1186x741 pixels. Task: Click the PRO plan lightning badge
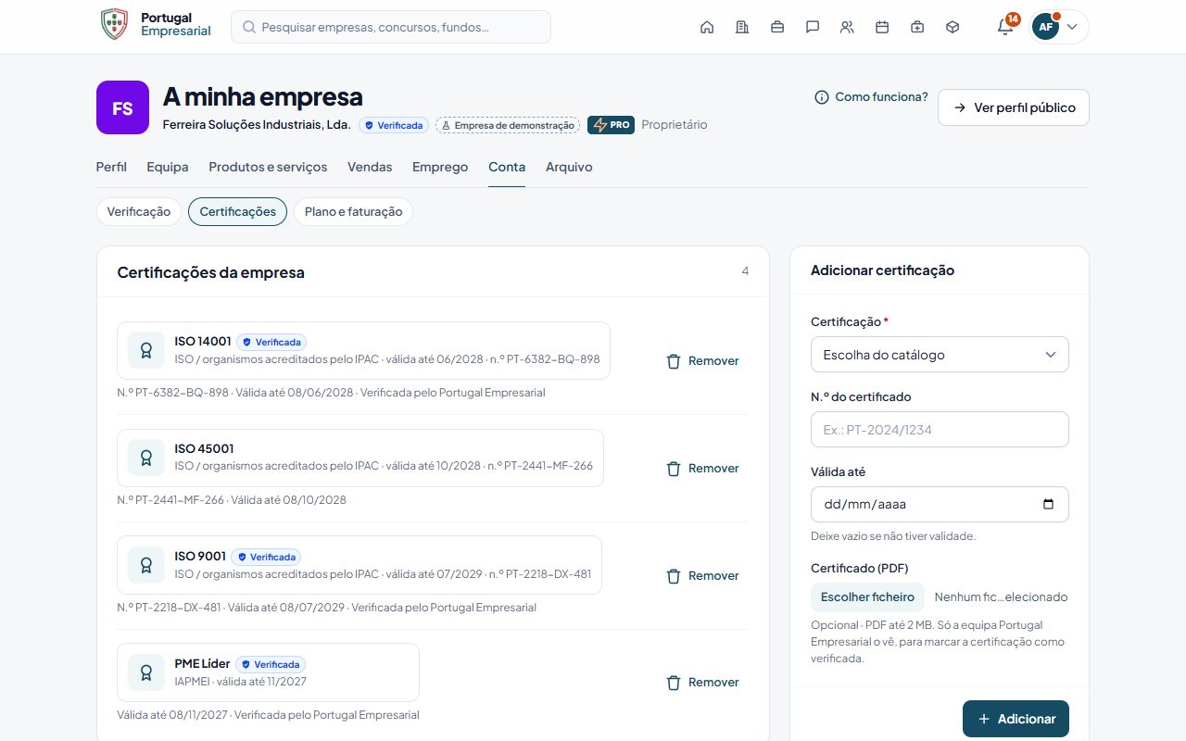(x=611, y=125)
